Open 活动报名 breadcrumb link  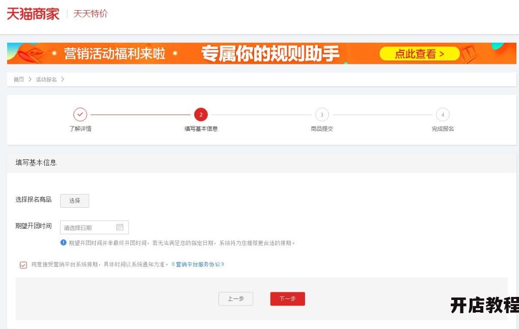click(46, 79)
